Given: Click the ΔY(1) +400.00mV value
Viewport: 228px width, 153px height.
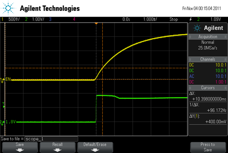Looking at the screenshot, I should [x=216, y=122].
